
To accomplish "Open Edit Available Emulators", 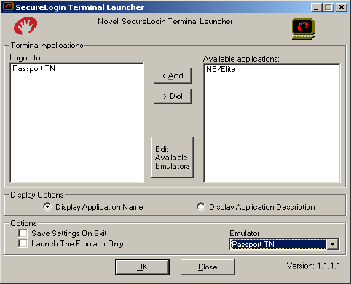I will coord(173,158).
